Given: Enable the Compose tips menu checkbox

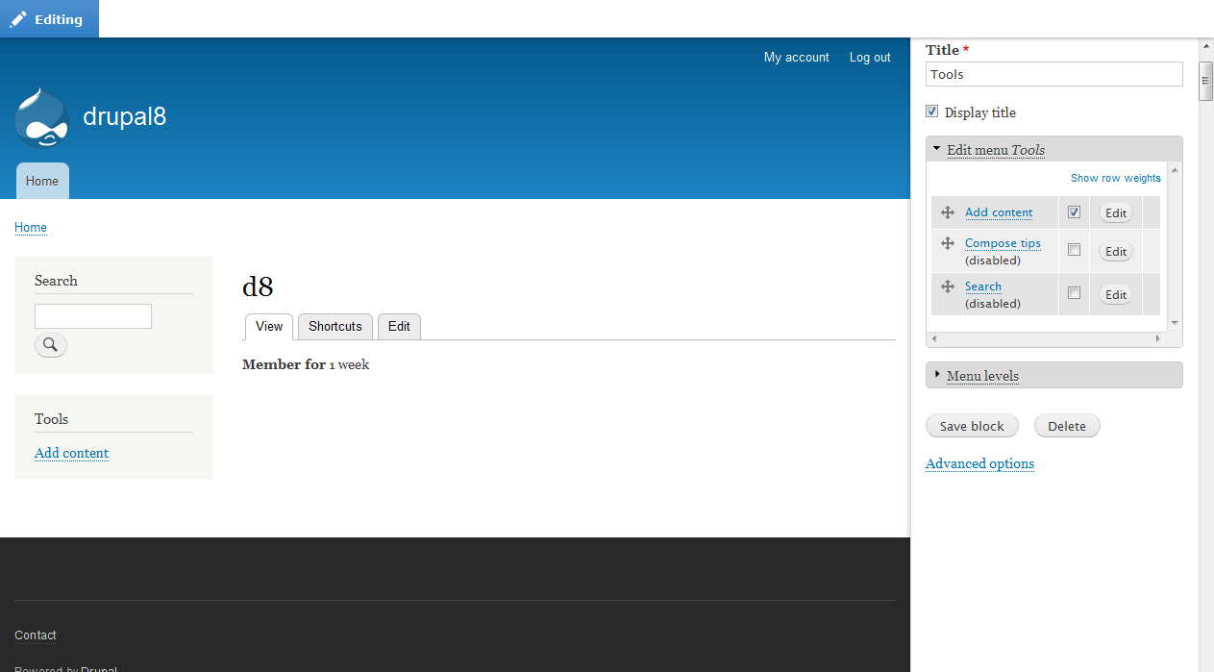Looking at the screenshot, I should click(1074, 251).
